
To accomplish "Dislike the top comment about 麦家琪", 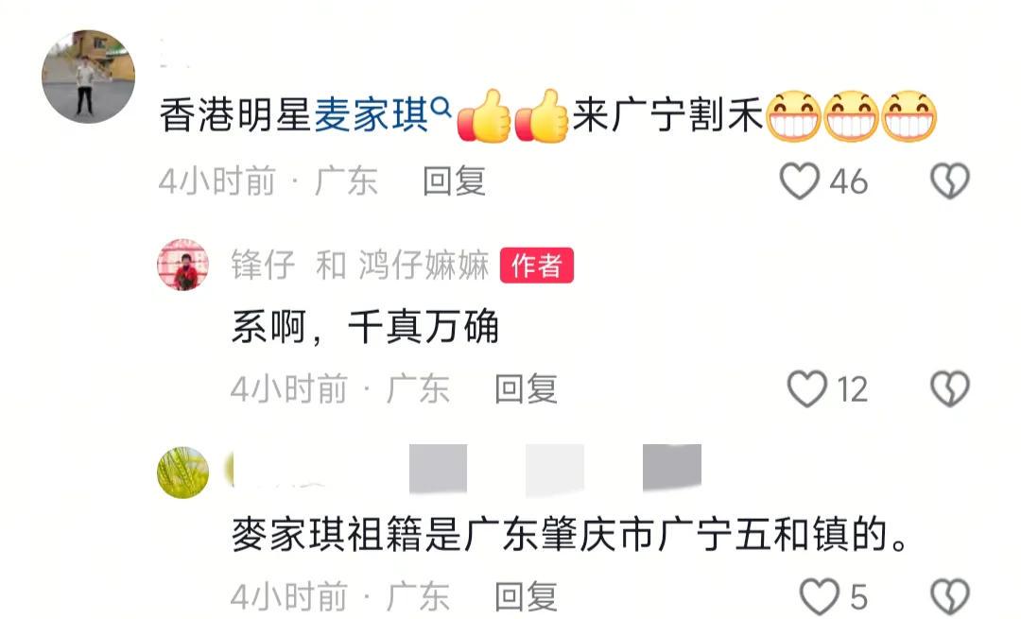I will coord(950,181).
